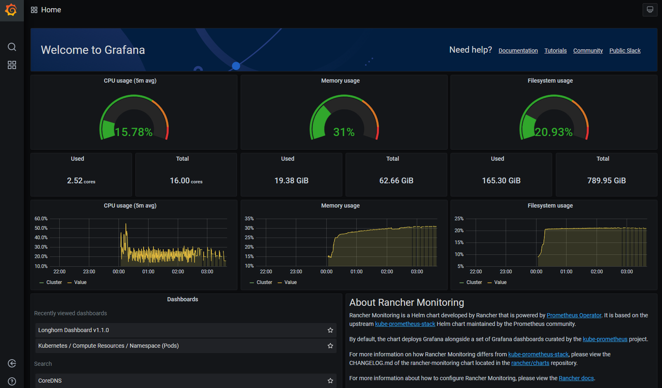Open the search icon in sidebar
This screenshot has height=388, width=662.
pos(12,47)
